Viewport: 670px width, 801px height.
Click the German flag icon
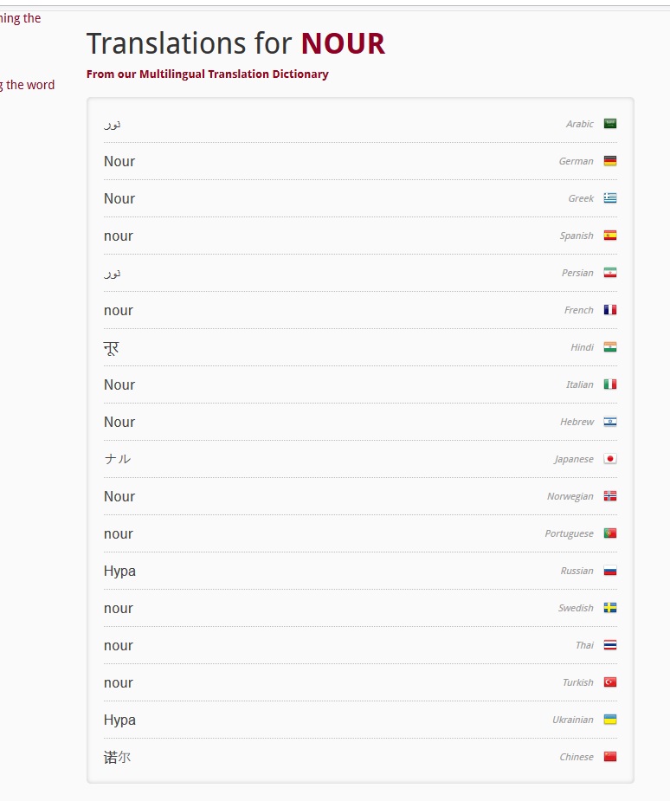pyautogui.click(x=610, y=161)
